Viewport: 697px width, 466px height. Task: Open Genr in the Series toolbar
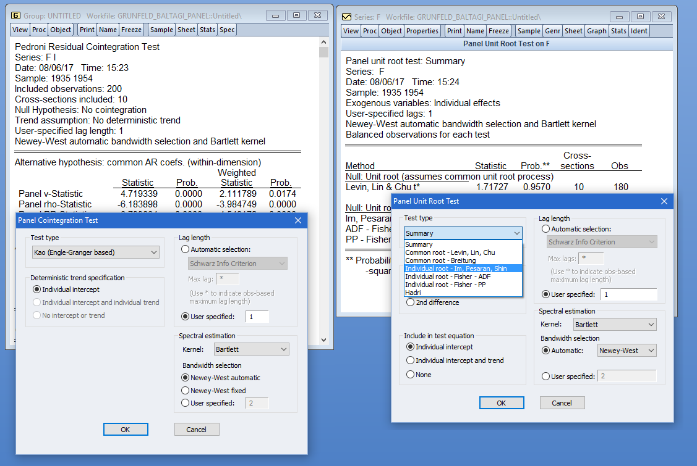coord(552,31)
